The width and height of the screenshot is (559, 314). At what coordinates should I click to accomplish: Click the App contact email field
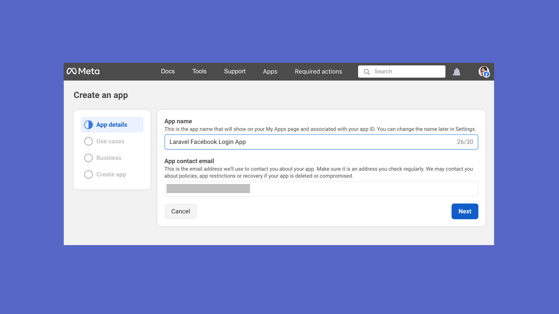point(320,189)
